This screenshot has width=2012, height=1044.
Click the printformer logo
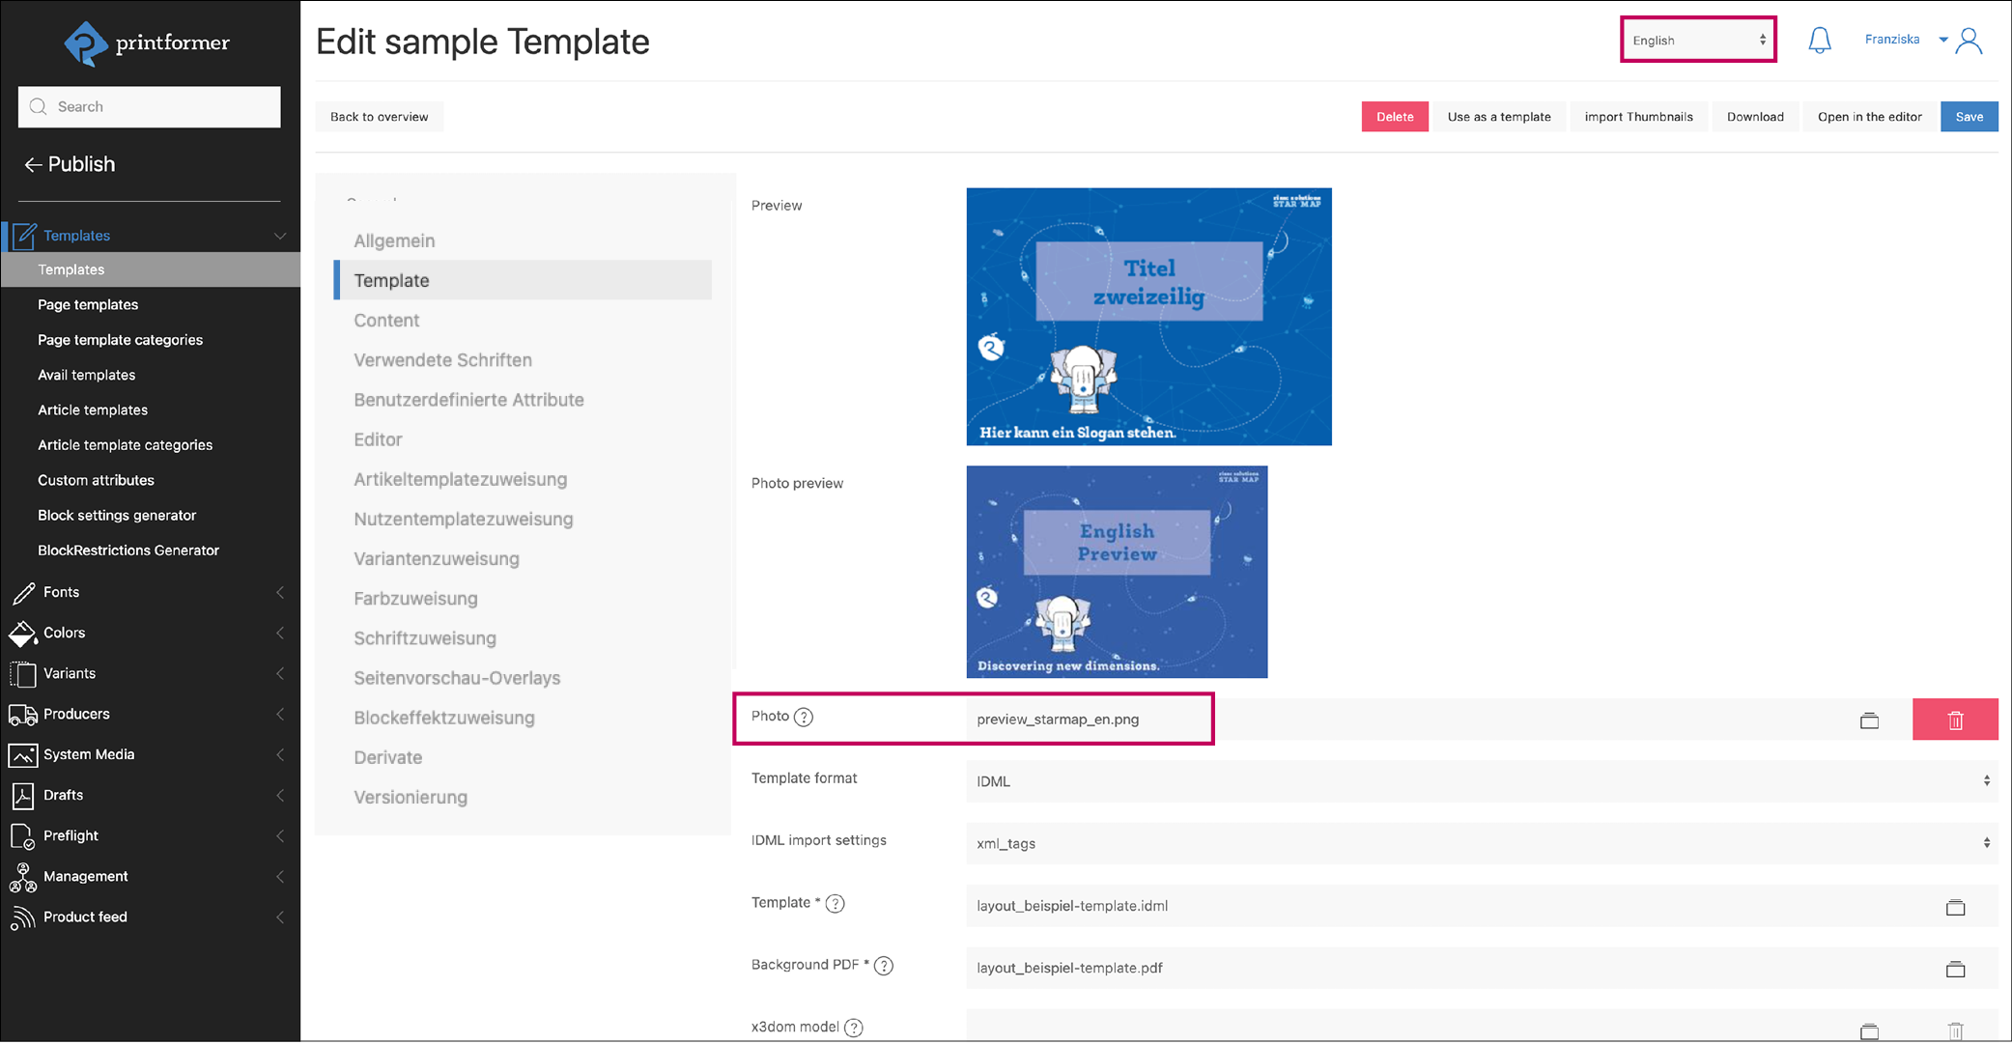[148, 43]
